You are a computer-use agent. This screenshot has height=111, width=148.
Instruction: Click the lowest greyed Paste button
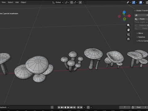click(141, 28)
